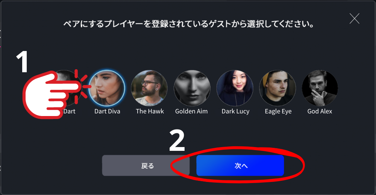Choose the Eagle Eye player avatar

point(277,88)
